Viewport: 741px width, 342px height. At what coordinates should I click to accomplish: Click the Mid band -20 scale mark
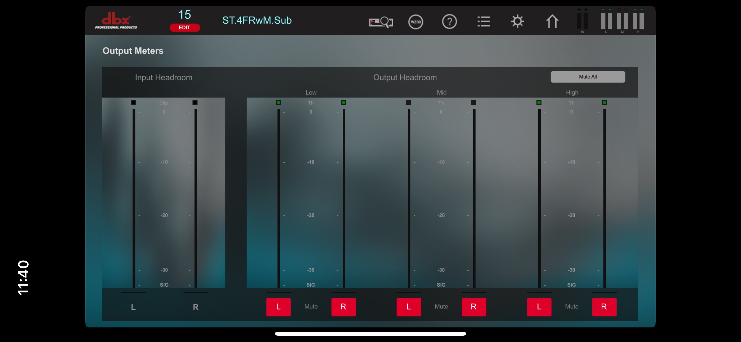point(441,215)
